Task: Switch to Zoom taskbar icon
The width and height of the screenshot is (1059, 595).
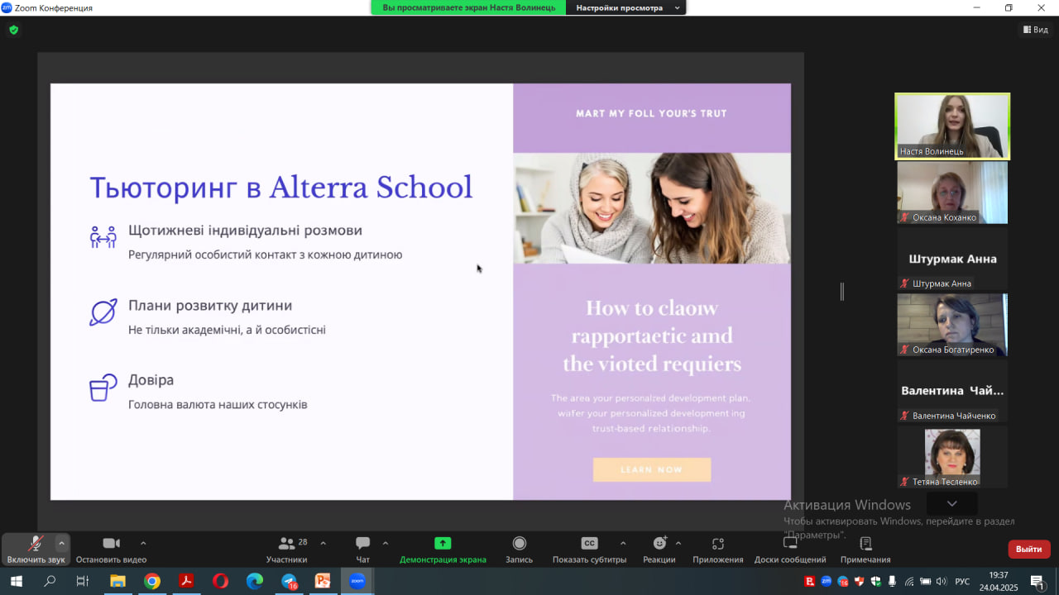Action: pyautogui.click(x=357, y=581)
